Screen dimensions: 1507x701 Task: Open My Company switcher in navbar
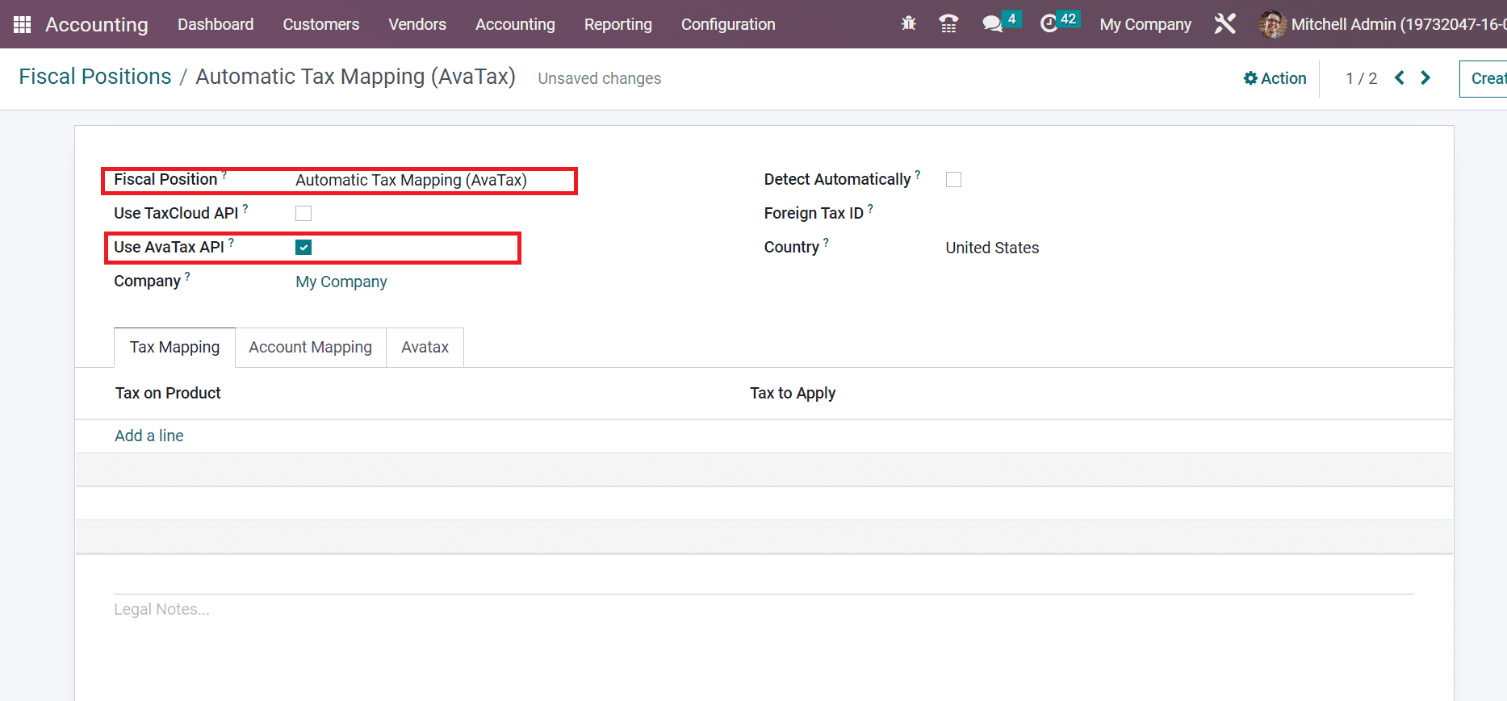pos(1145,24)
